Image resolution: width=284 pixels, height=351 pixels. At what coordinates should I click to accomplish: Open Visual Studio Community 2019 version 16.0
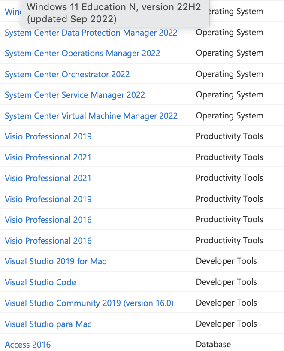pyautogui.click(x=89, y=303)
